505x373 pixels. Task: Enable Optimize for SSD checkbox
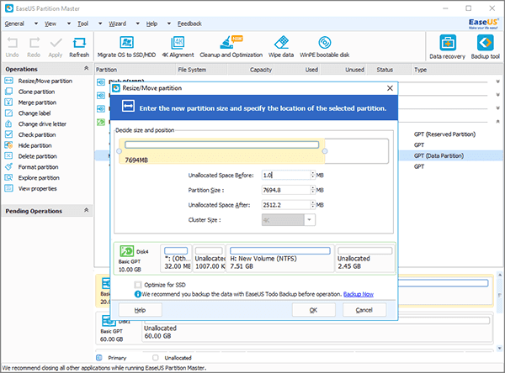point(138,285)
